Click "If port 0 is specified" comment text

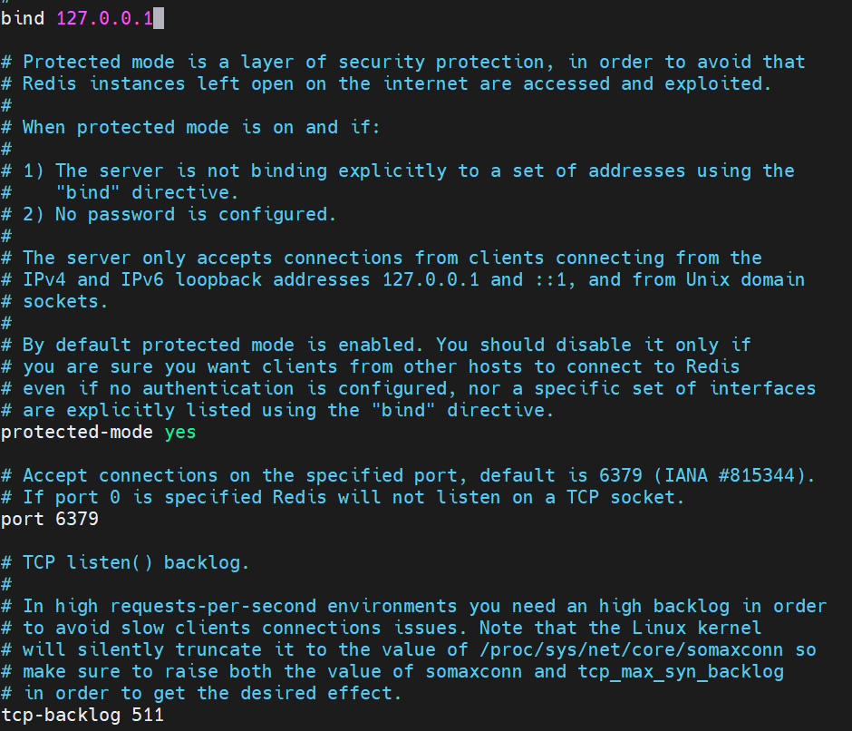point(145,497)
